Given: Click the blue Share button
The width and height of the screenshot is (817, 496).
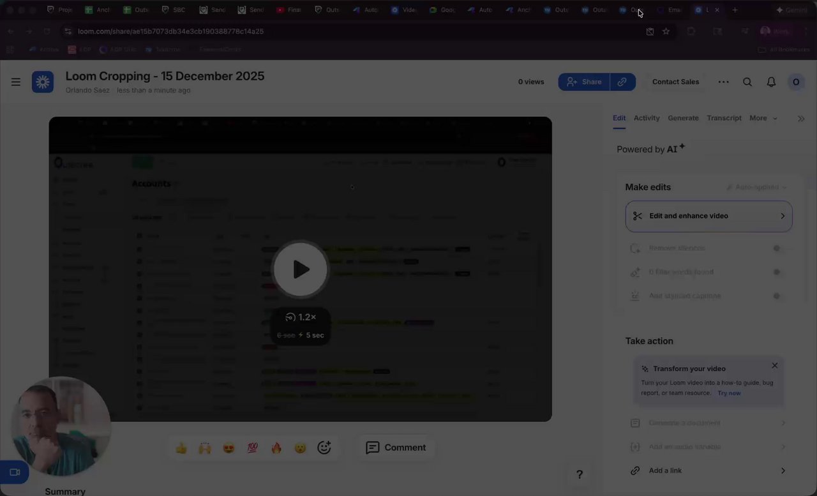Looking at the screenshot, I should pyautogui.click(x=584, y=82).
